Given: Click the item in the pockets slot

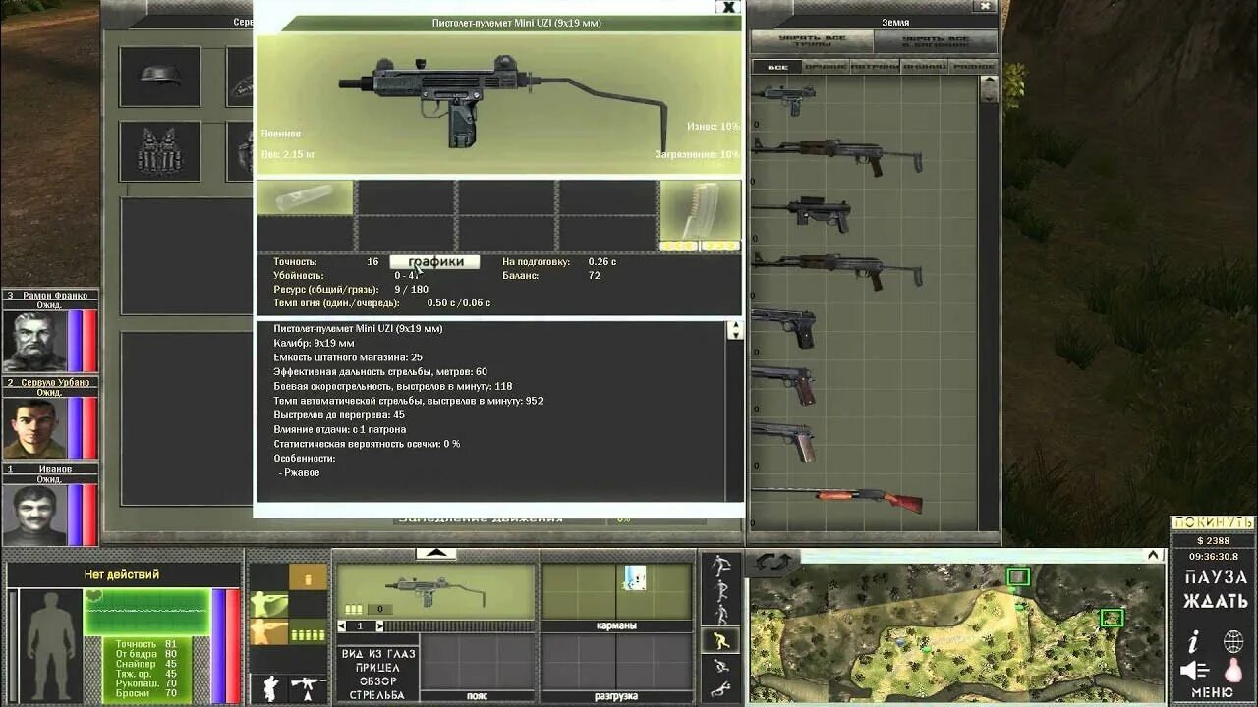Looking at the screenshot, I should coord(633,577).
